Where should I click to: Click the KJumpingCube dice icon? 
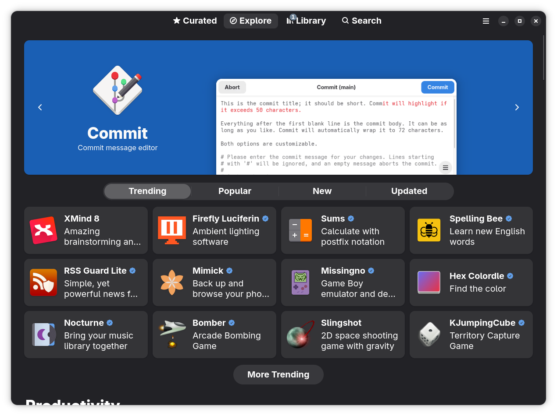click(x=429, y=335)
